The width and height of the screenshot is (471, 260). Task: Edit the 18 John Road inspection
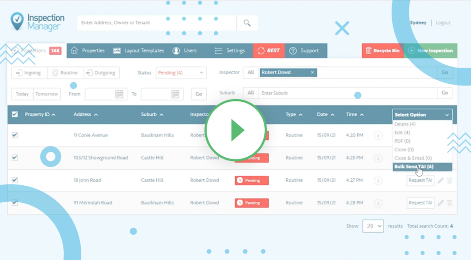pos(441,180)
